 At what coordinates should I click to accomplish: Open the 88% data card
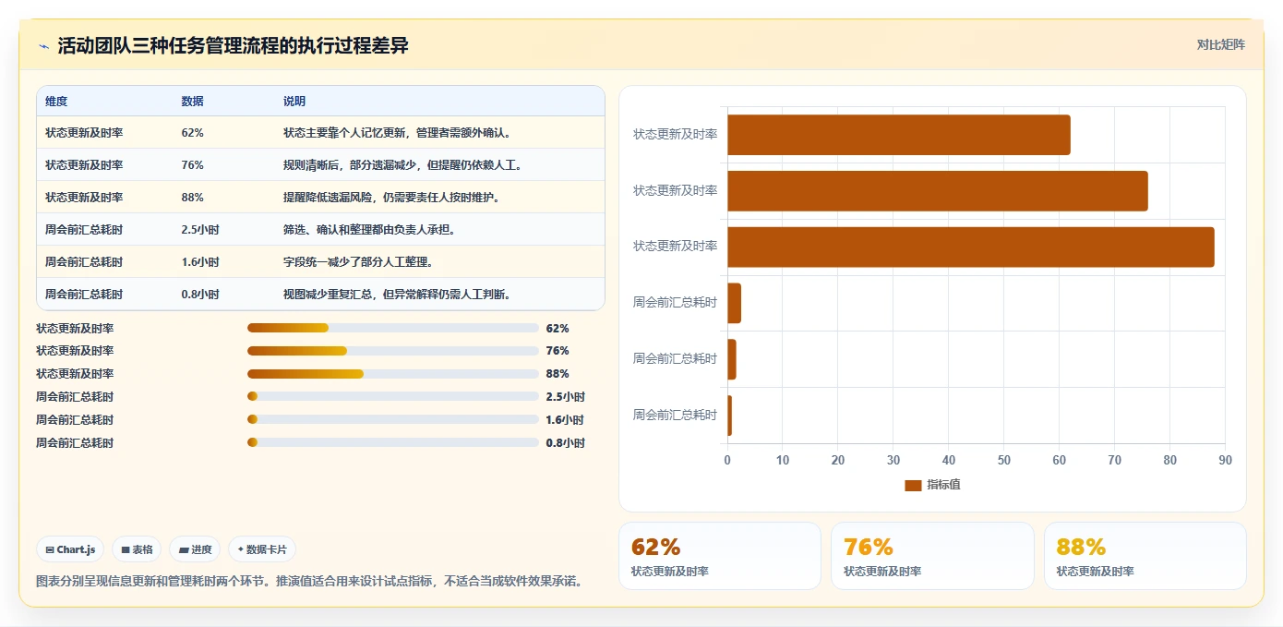(1145, 556)
